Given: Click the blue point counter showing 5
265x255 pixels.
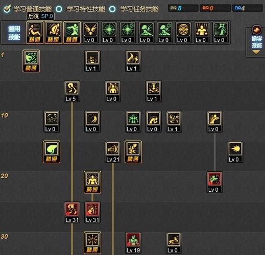Looking at the screenshot, I should [x=183, y=8].
